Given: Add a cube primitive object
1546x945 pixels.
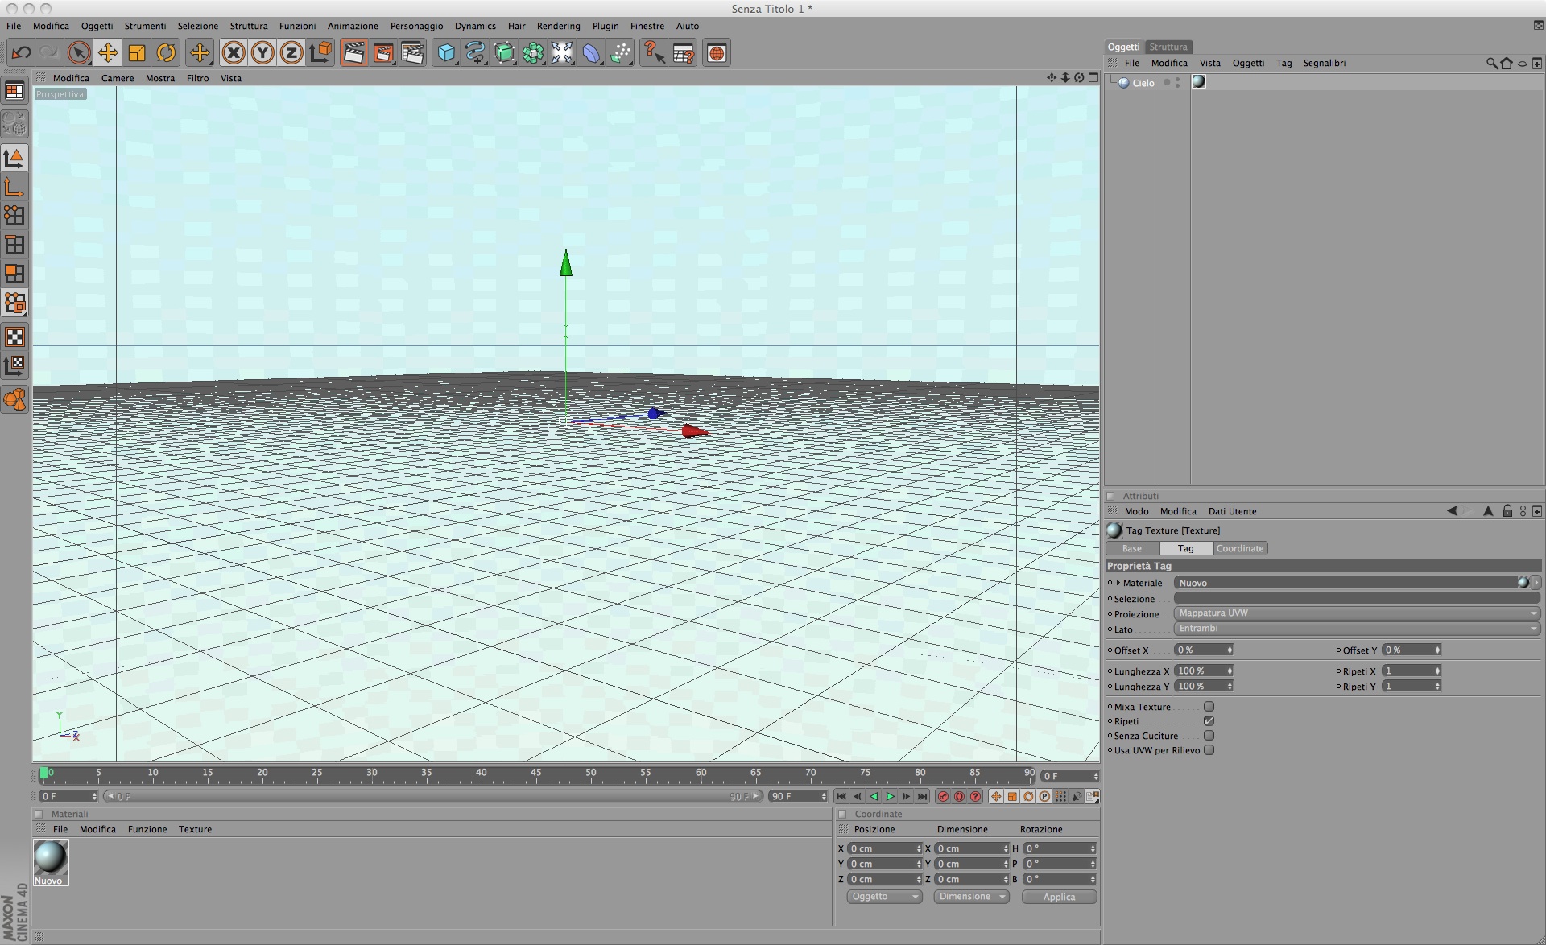Looking at the screenshot, I should 445,53.
